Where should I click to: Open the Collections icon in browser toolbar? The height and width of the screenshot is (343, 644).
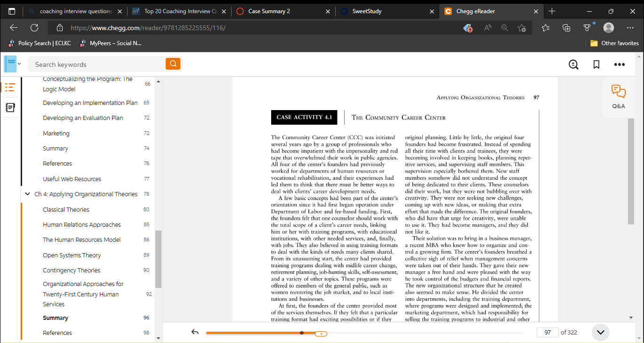tap(567, 28)
